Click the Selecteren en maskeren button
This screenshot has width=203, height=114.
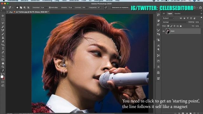[x=121, y=8]
